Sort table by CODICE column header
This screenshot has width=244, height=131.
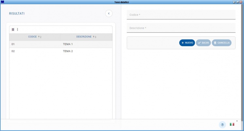pyautogui.click(x=35, y=37)
